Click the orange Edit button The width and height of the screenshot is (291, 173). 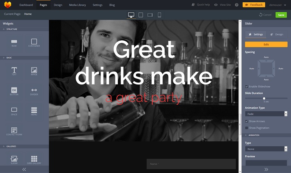click(x=266, y=44)
